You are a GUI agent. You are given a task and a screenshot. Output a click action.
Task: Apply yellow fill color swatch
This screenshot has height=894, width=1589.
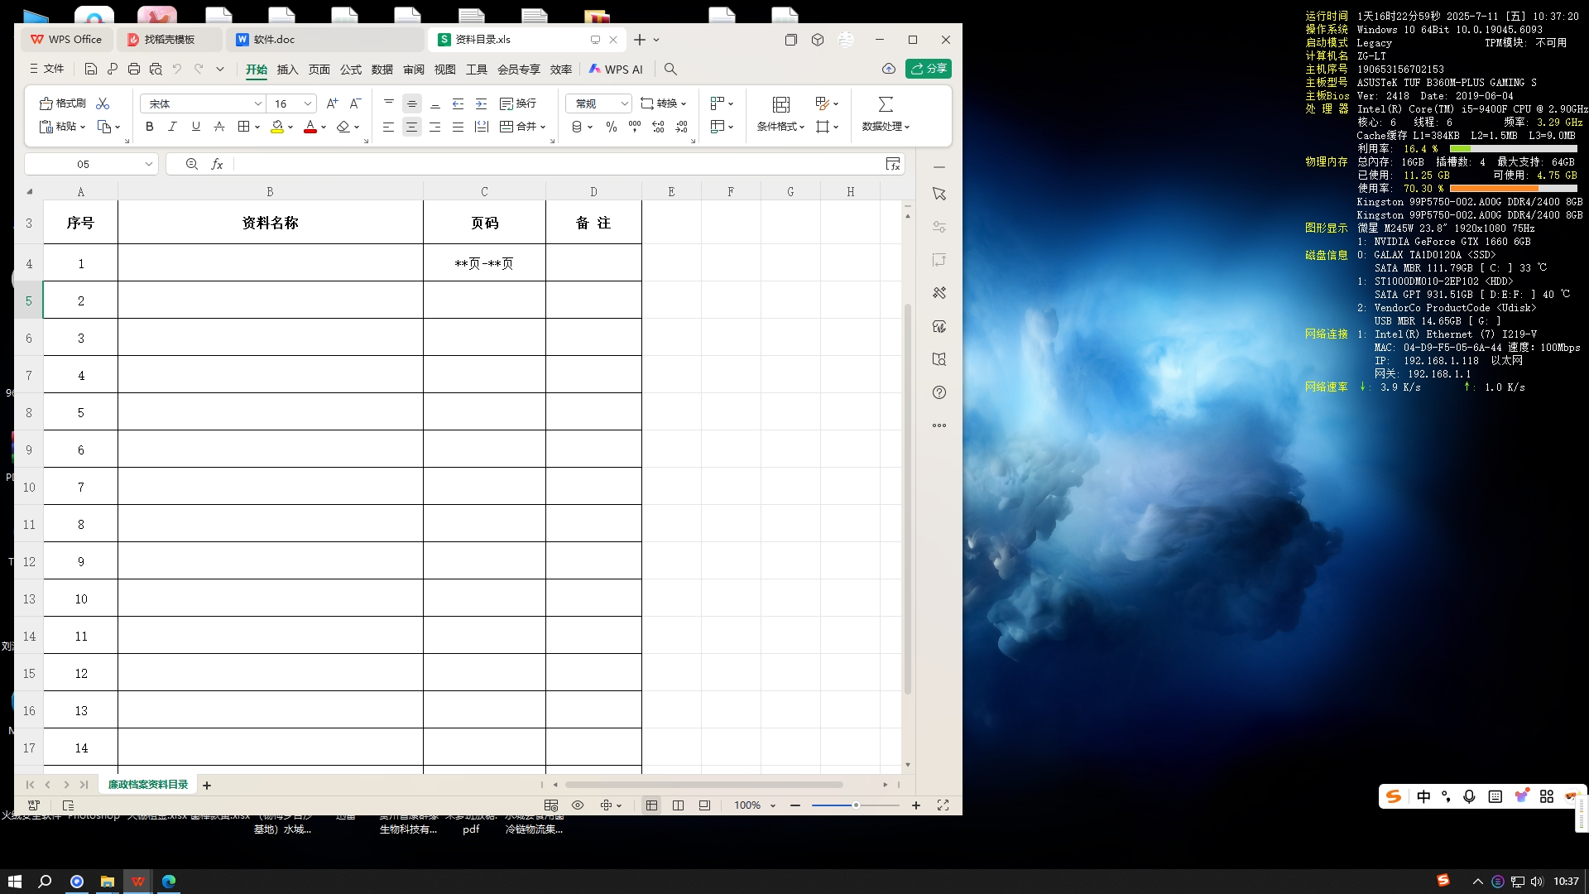coord(277,127)
